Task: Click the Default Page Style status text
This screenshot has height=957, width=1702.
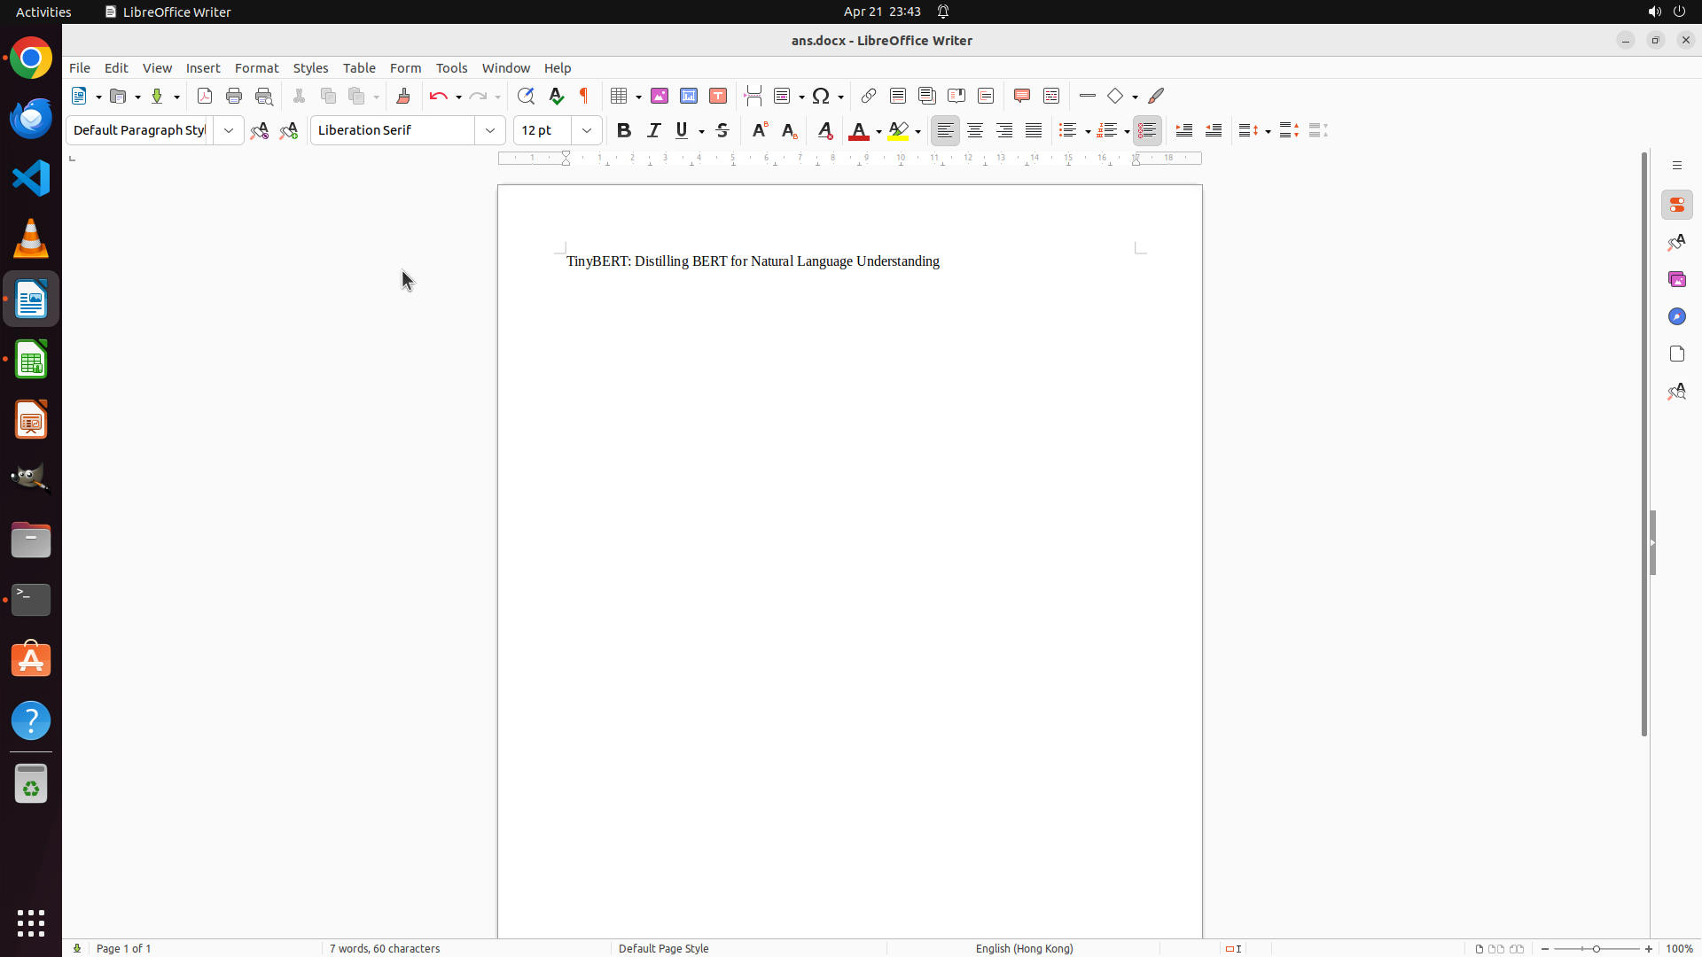Action: point(663,948)
